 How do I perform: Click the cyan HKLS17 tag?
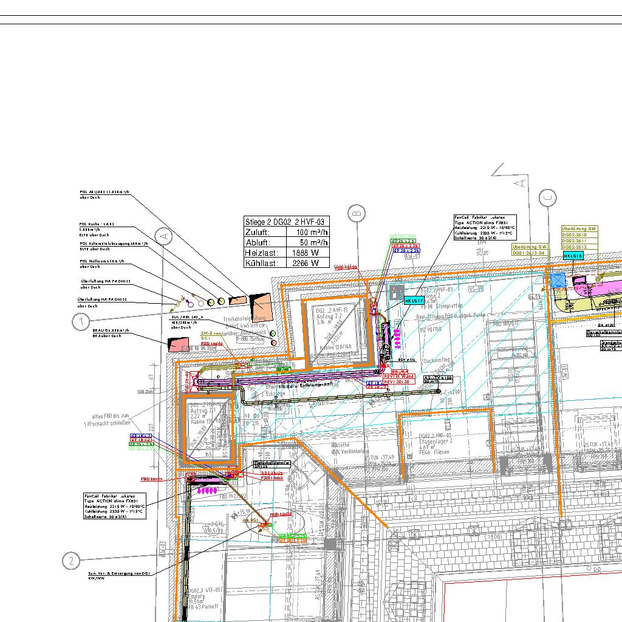[414, 300]
